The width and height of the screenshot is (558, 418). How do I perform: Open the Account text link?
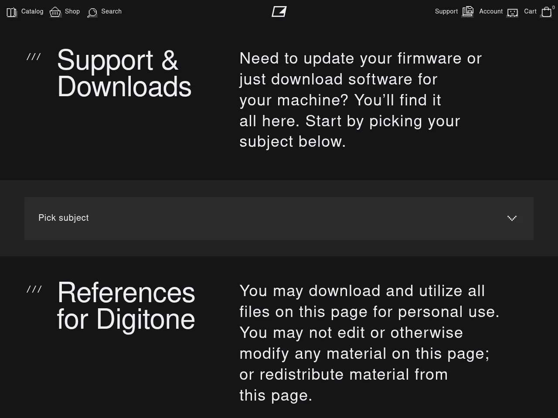pyautogui.click(x=491, y=11)
